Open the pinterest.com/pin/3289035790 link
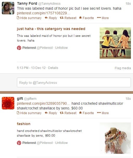The image size is (133, 158). (x=43, y=103)
